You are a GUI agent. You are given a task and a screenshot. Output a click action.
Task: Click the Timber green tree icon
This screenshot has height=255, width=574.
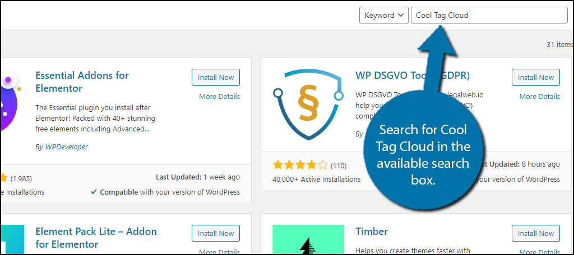[x=308, y=239]
